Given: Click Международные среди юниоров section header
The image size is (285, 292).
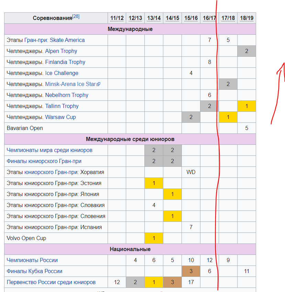Looking at the screenshot, I should coord(130,139).
